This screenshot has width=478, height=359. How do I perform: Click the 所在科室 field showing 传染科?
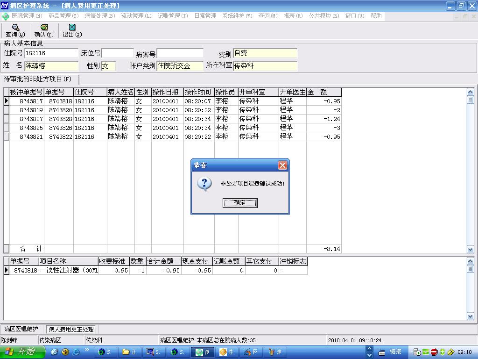[265, 66]
